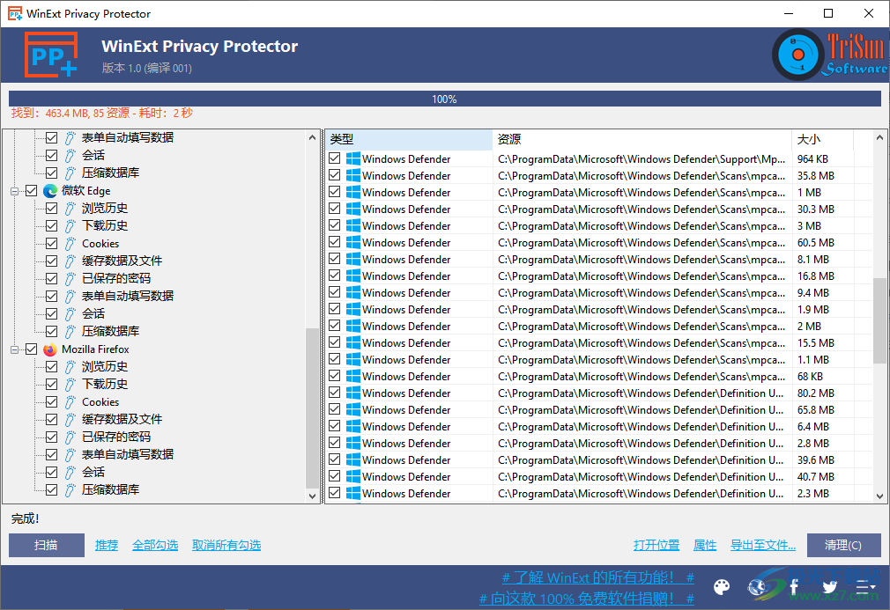Uncheck the 40.7 MB Windows Defender row

(x=335, y=476)
